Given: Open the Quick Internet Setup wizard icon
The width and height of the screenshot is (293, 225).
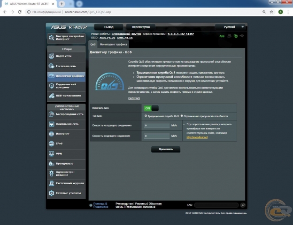Looking at the screenshot, I should tap(51, 37).
